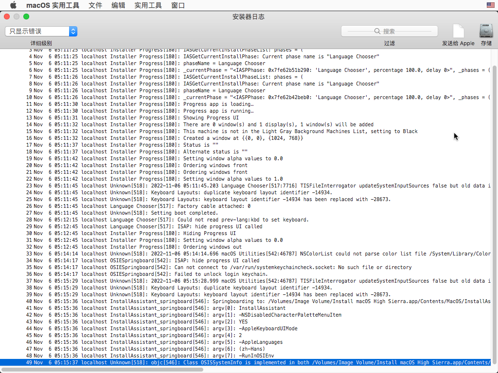This screenshot has width=498, height=373.
Task: Click the 发送给 Apple label
Action: point(458,43)
